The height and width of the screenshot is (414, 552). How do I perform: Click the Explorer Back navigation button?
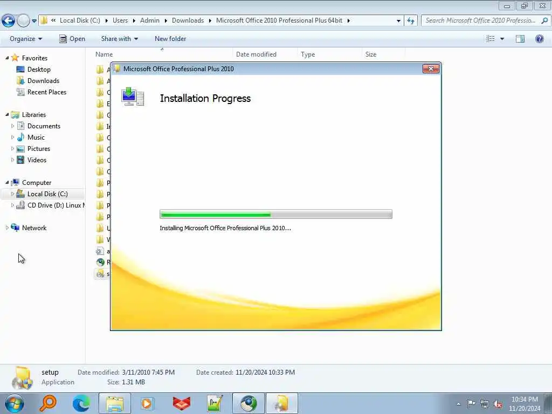pyautogui.click(x=9, y=20)
